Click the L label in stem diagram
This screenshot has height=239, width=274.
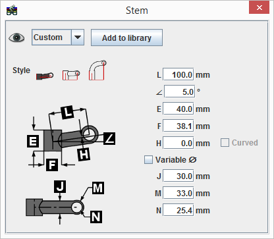67,113
